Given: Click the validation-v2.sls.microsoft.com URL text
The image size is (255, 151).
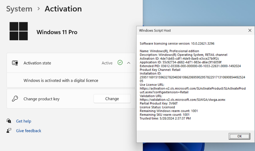Looking at the screenshot, I should click(x=182, y=100).
